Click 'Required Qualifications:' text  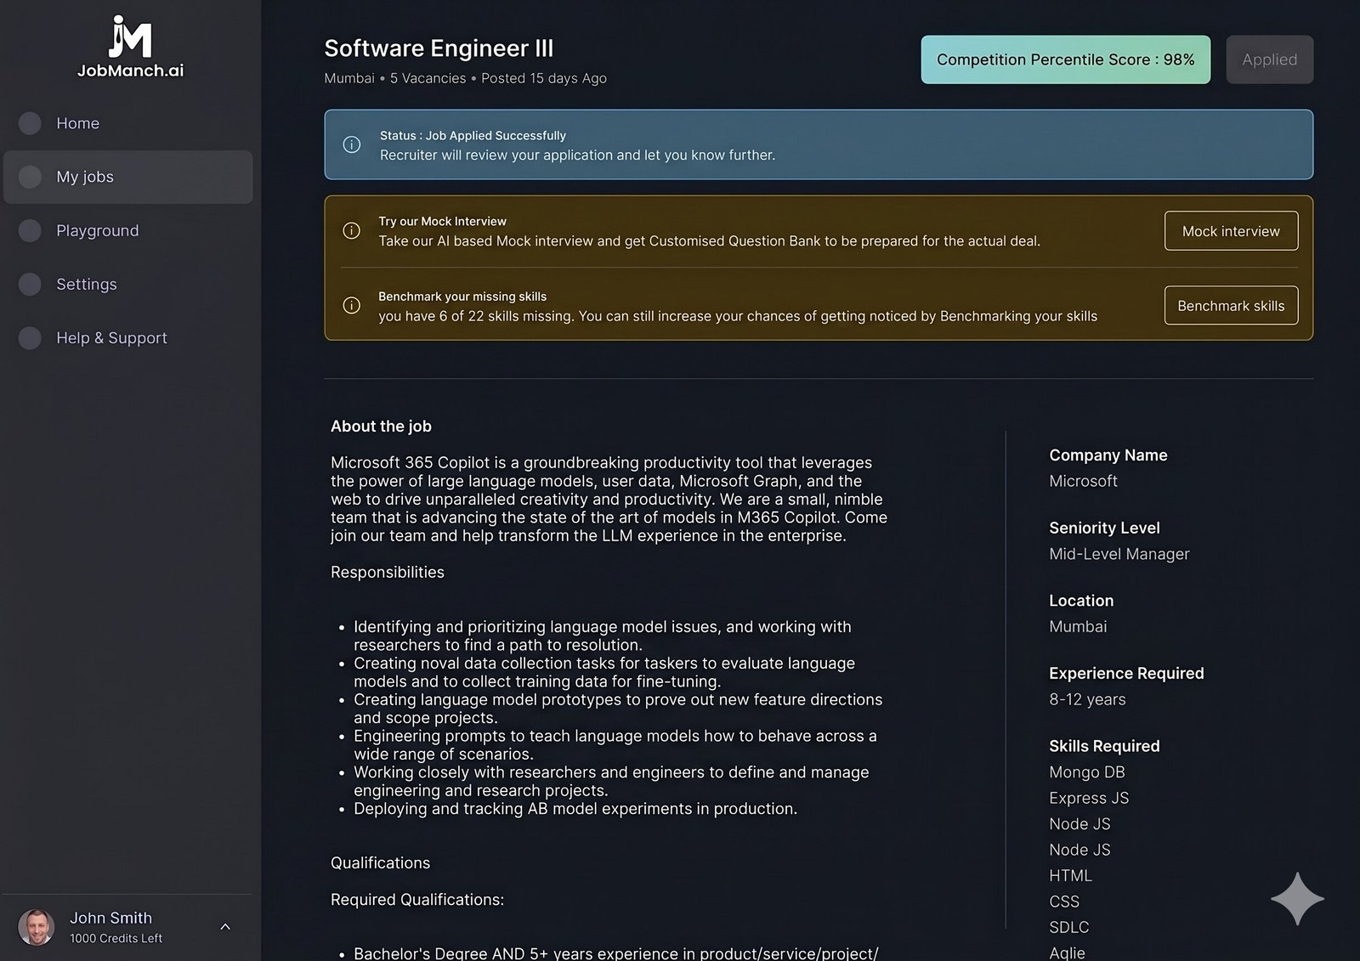tap(416, 899)
